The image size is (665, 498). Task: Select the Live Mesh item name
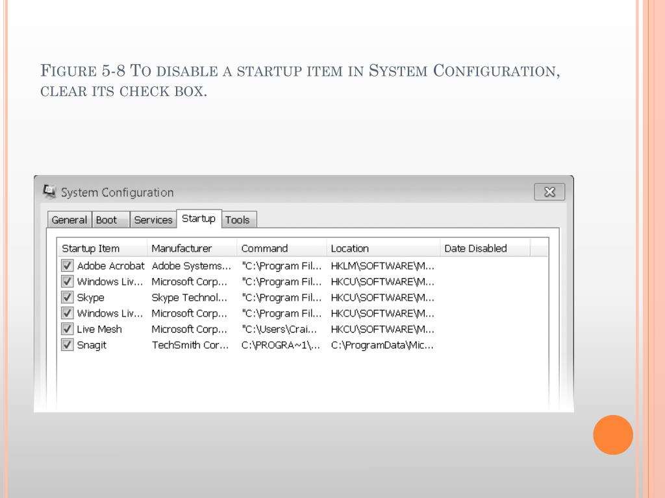pyautogui.click(x=99, y=329)
